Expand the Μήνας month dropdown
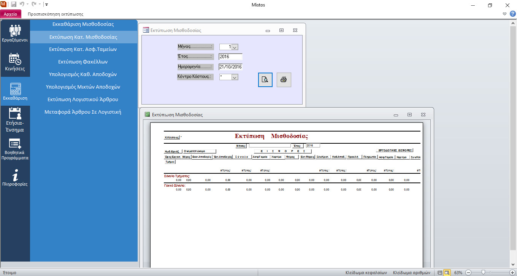The width and height of the screenshot is (517, 276). coord(235,47)
